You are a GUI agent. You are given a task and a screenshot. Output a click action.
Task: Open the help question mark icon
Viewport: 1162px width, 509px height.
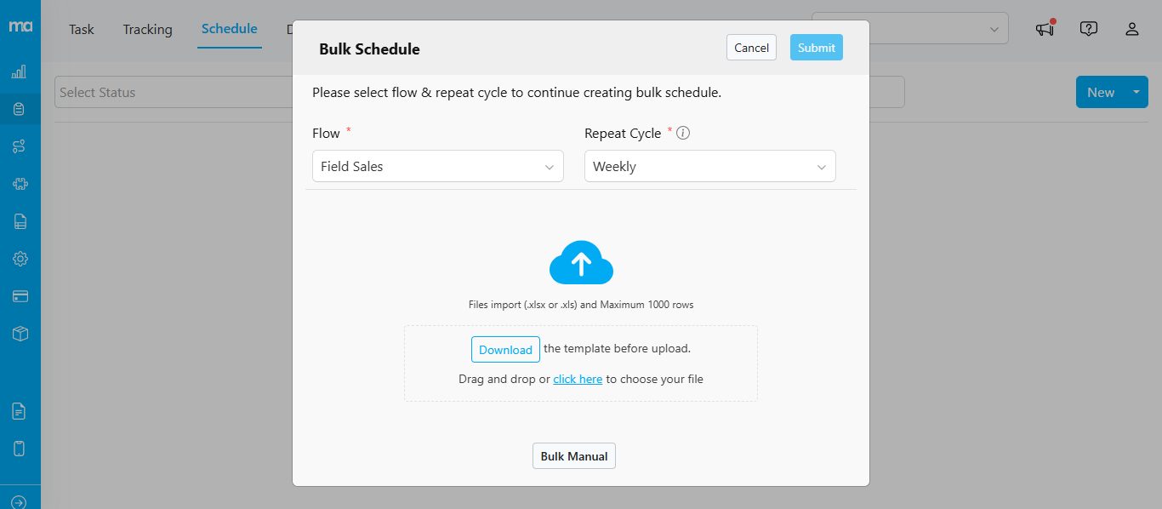[x=1088, y=29]
